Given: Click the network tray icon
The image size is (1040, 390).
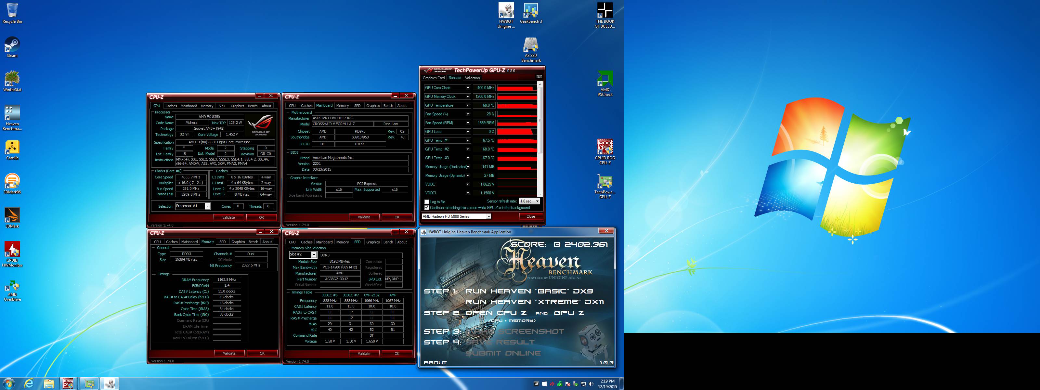Looking at the screenshot, I should [x=583, y=384].
